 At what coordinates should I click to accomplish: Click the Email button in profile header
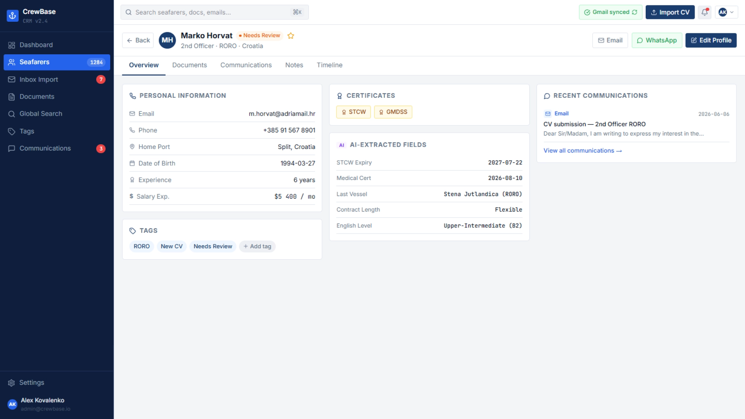[x=610, y=40]
